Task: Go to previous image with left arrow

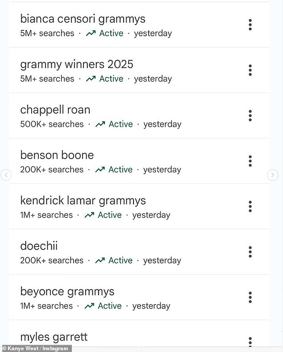Action: pyautogui.click(x=6, y=175)
